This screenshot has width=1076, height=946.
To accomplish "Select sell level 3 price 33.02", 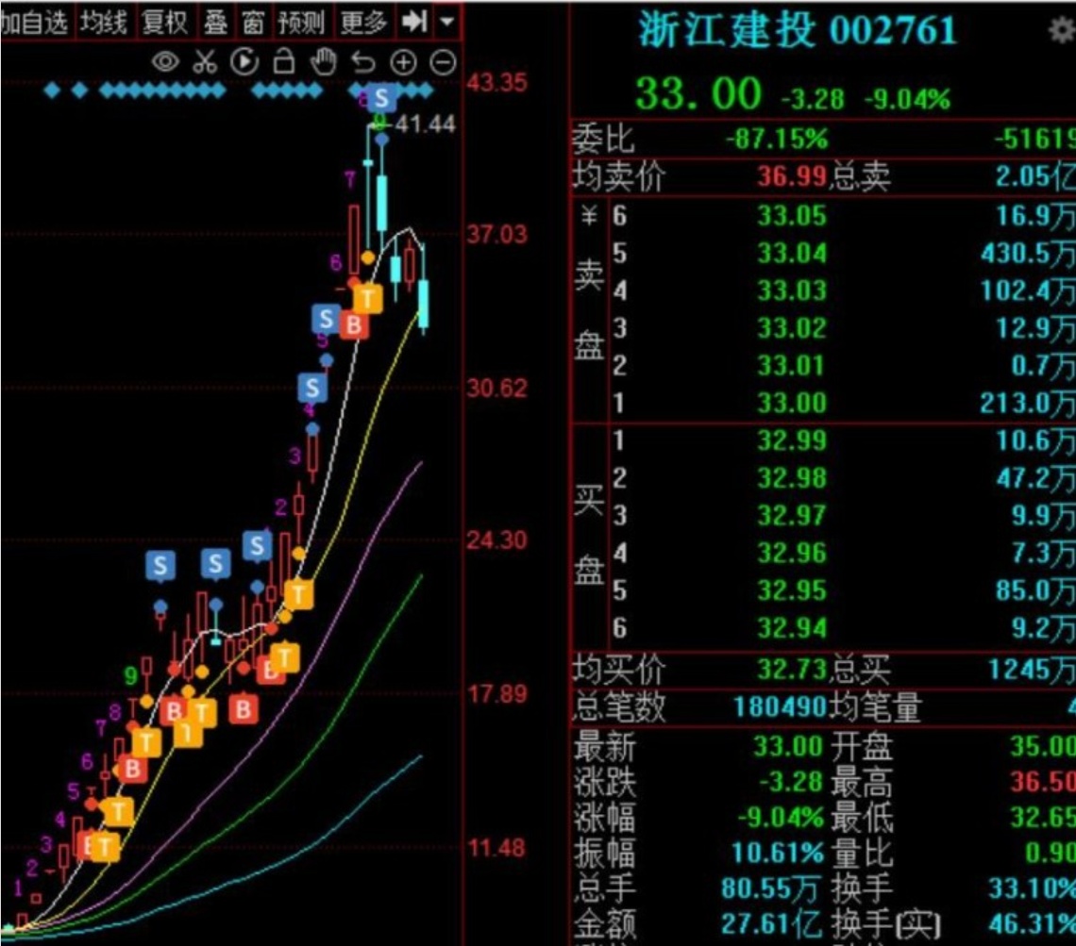I will pyautogui.click(x=792, y=328).
